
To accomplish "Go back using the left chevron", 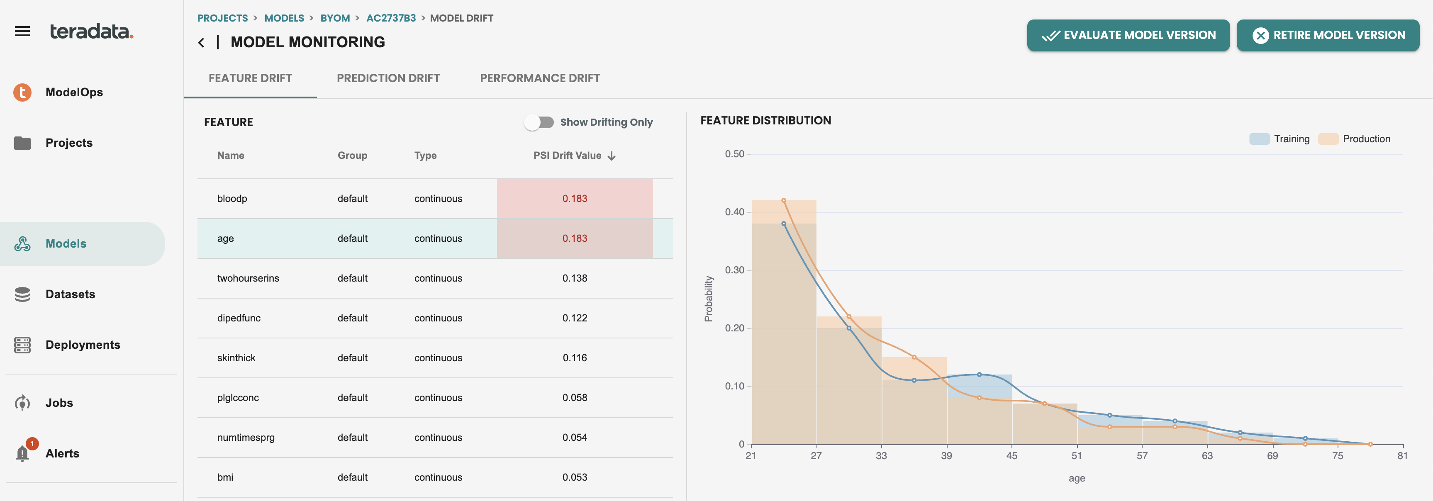I will (201, 42).
